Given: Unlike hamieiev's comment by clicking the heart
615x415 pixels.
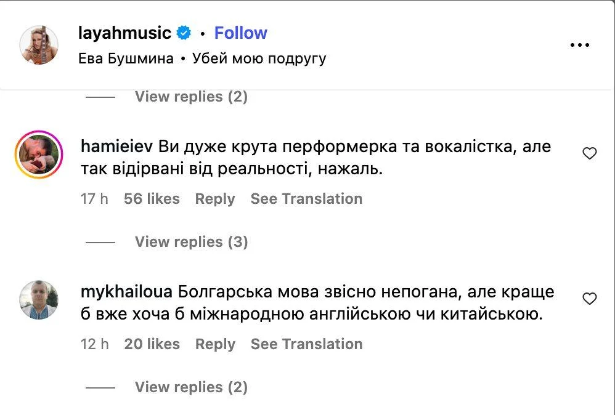Looking at the screenshot, I should click(590, 153).
